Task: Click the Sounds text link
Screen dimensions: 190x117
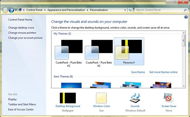Action: tap(135, 106)
